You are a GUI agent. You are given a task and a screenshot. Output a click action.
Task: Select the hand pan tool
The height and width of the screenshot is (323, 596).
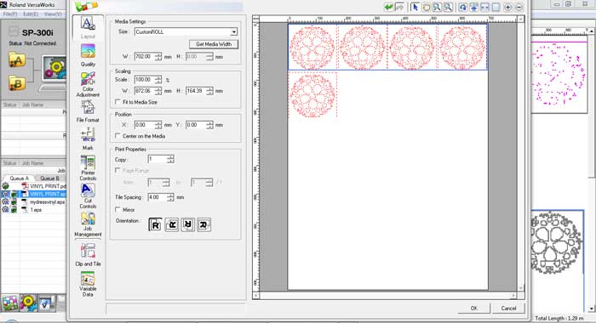[426, 7]
